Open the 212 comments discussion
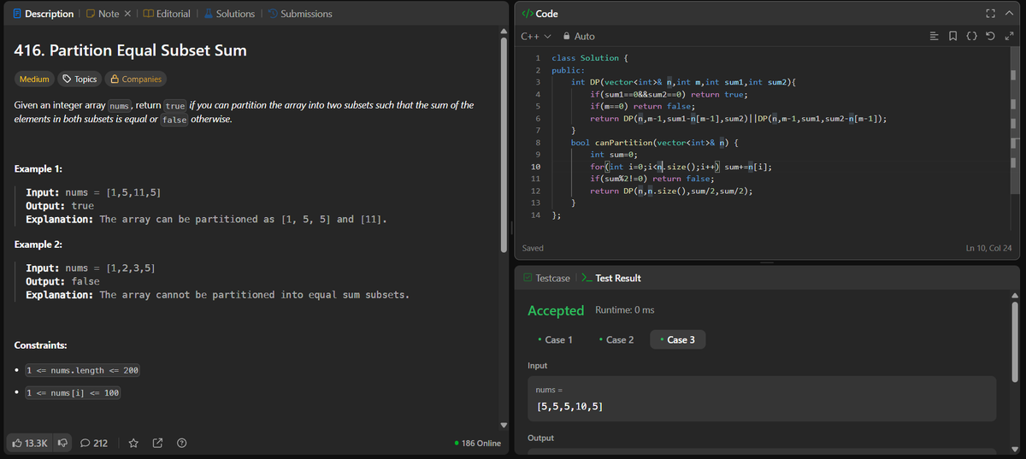Screen dimensions: 1026x459 point(94,443)
